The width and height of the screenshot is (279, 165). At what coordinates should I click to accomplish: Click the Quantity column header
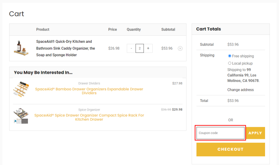134,30
